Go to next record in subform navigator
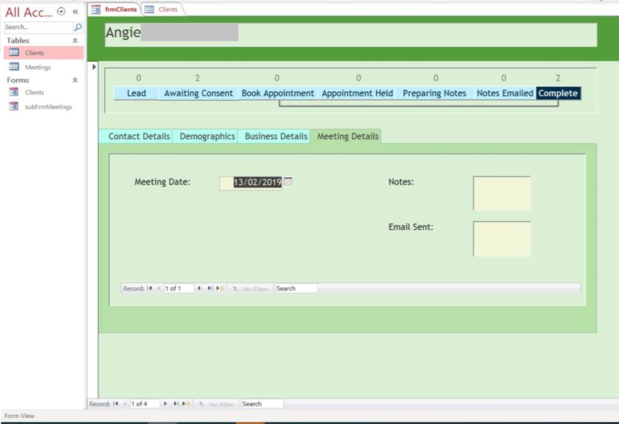Screen dimensions: 619x424 199,288
